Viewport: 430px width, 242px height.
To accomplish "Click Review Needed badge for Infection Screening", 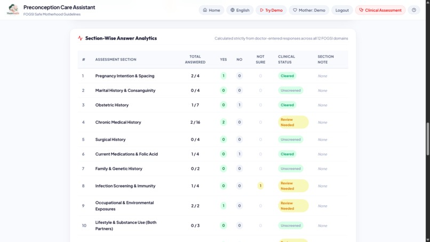I will (x=293, y=186).
